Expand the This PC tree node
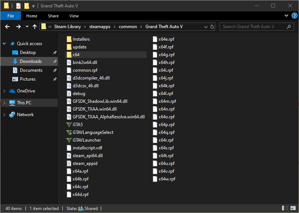This screenshot has width=299, height=213. [4, 103]
